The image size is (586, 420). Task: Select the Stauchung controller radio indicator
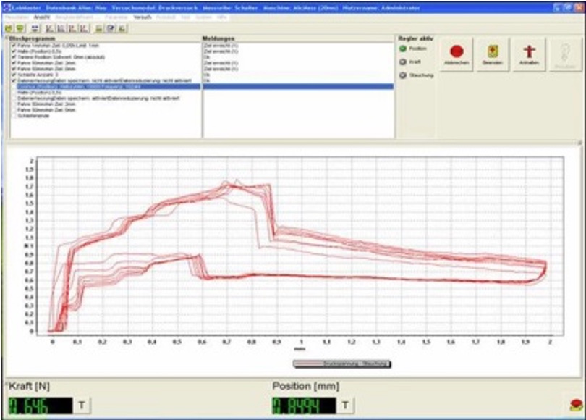coord(403,75)
